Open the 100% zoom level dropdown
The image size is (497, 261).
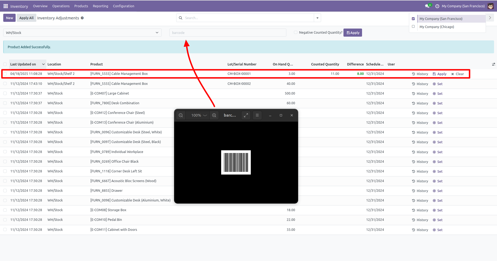click(199, 115)
